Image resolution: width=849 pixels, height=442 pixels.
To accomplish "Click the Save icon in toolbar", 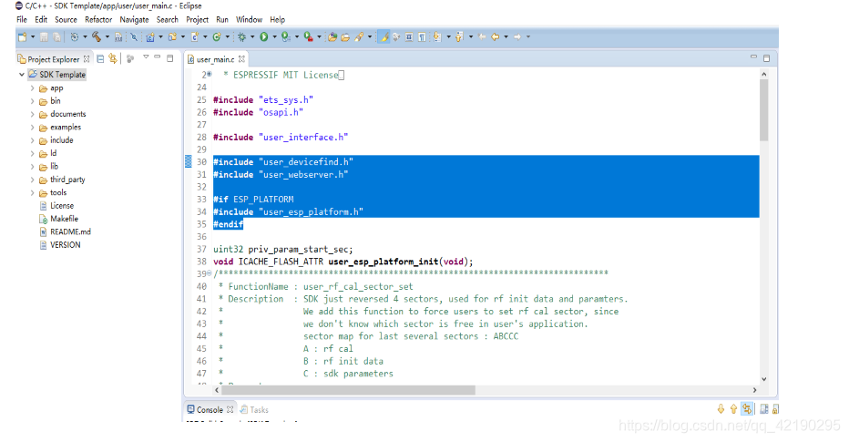I will 44,36.
